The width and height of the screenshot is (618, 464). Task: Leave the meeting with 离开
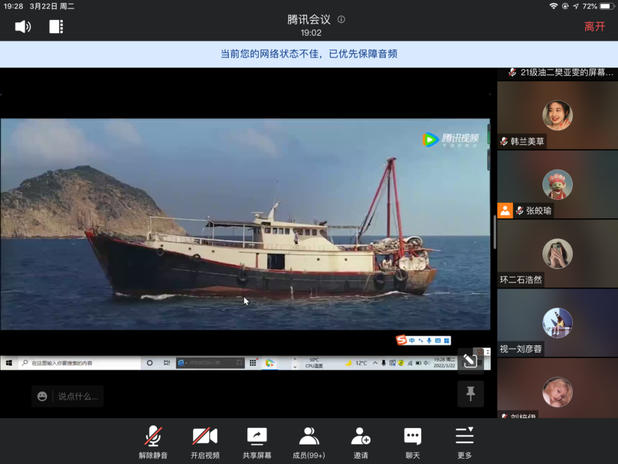tap(595, 26)
